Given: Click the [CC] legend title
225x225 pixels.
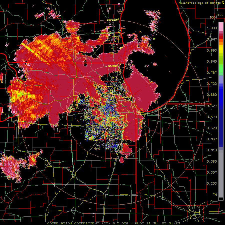Looking at the screenshot, I should 213,17.
